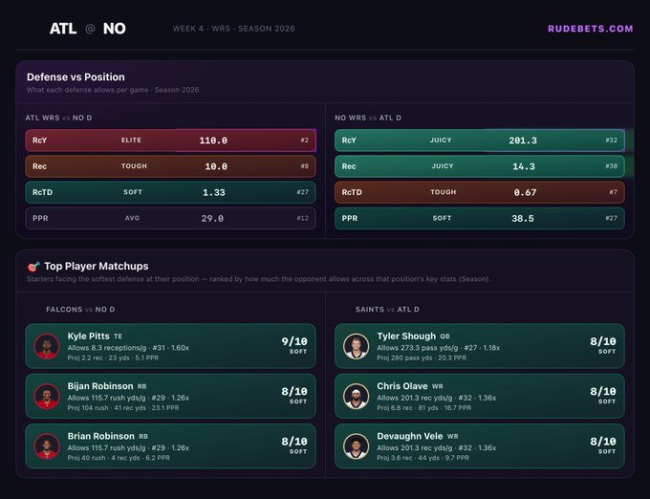Open Kyle Pitts player avatar
Screen dimensions: 650x499
47,346
